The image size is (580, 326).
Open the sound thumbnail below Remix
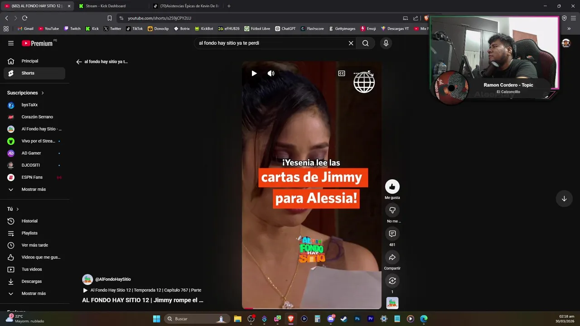coord(392,303)
